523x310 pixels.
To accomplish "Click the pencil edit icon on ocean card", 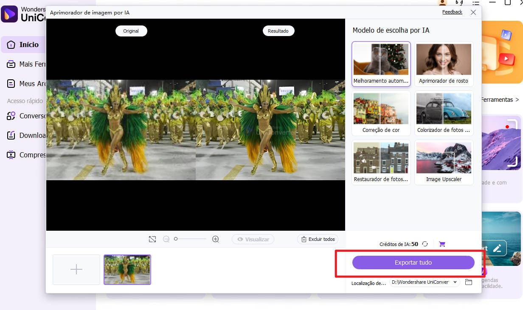I will tap(497, 249).
